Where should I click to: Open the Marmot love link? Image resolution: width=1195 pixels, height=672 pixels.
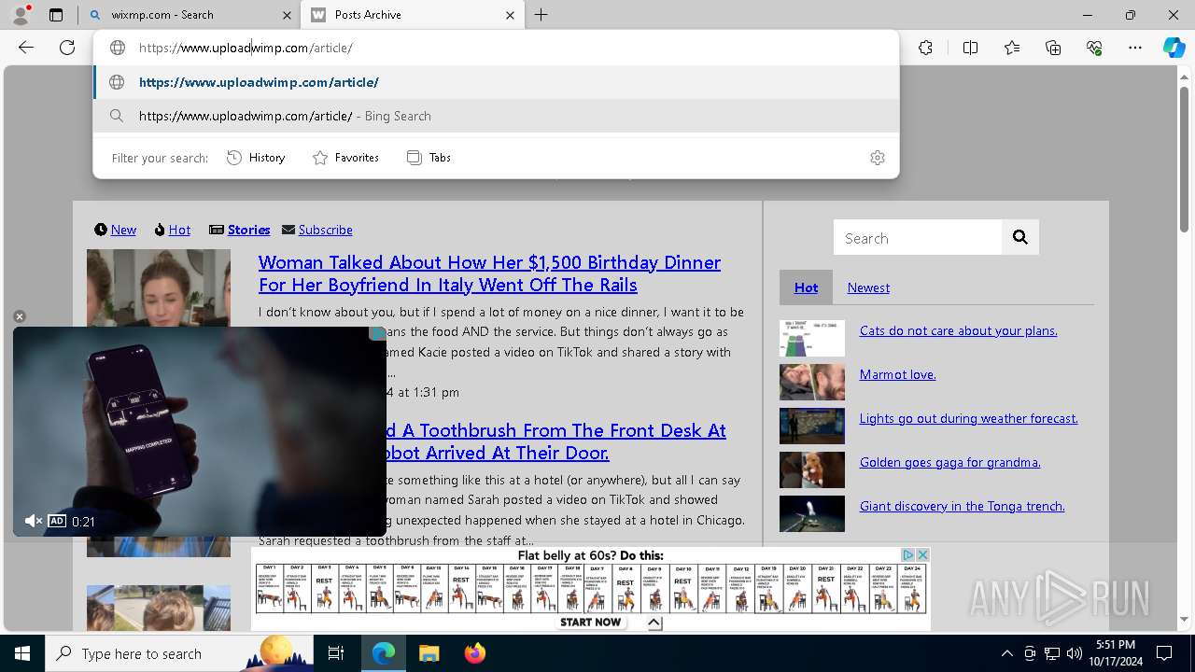pyautogui.click(x=897, y=374)
